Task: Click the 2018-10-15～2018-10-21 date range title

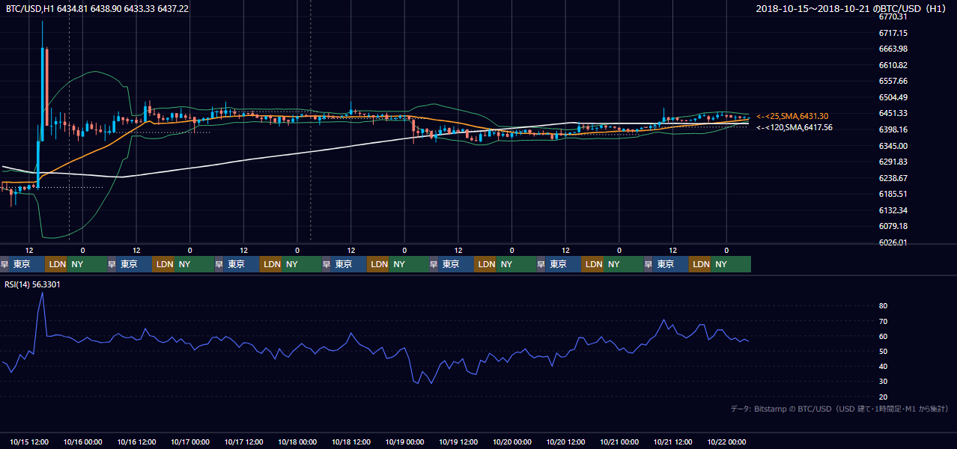Action: pos(851,8)
